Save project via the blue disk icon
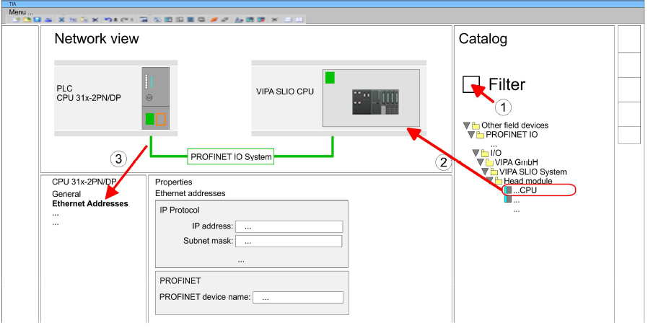This screenshot has width=648, height=328. click(x=38, y=19)
